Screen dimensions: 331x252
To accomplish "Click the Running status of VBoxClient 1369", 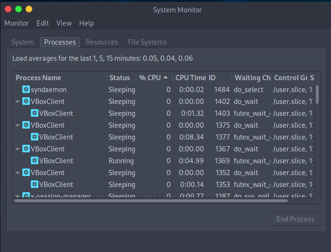I will 121,161.
